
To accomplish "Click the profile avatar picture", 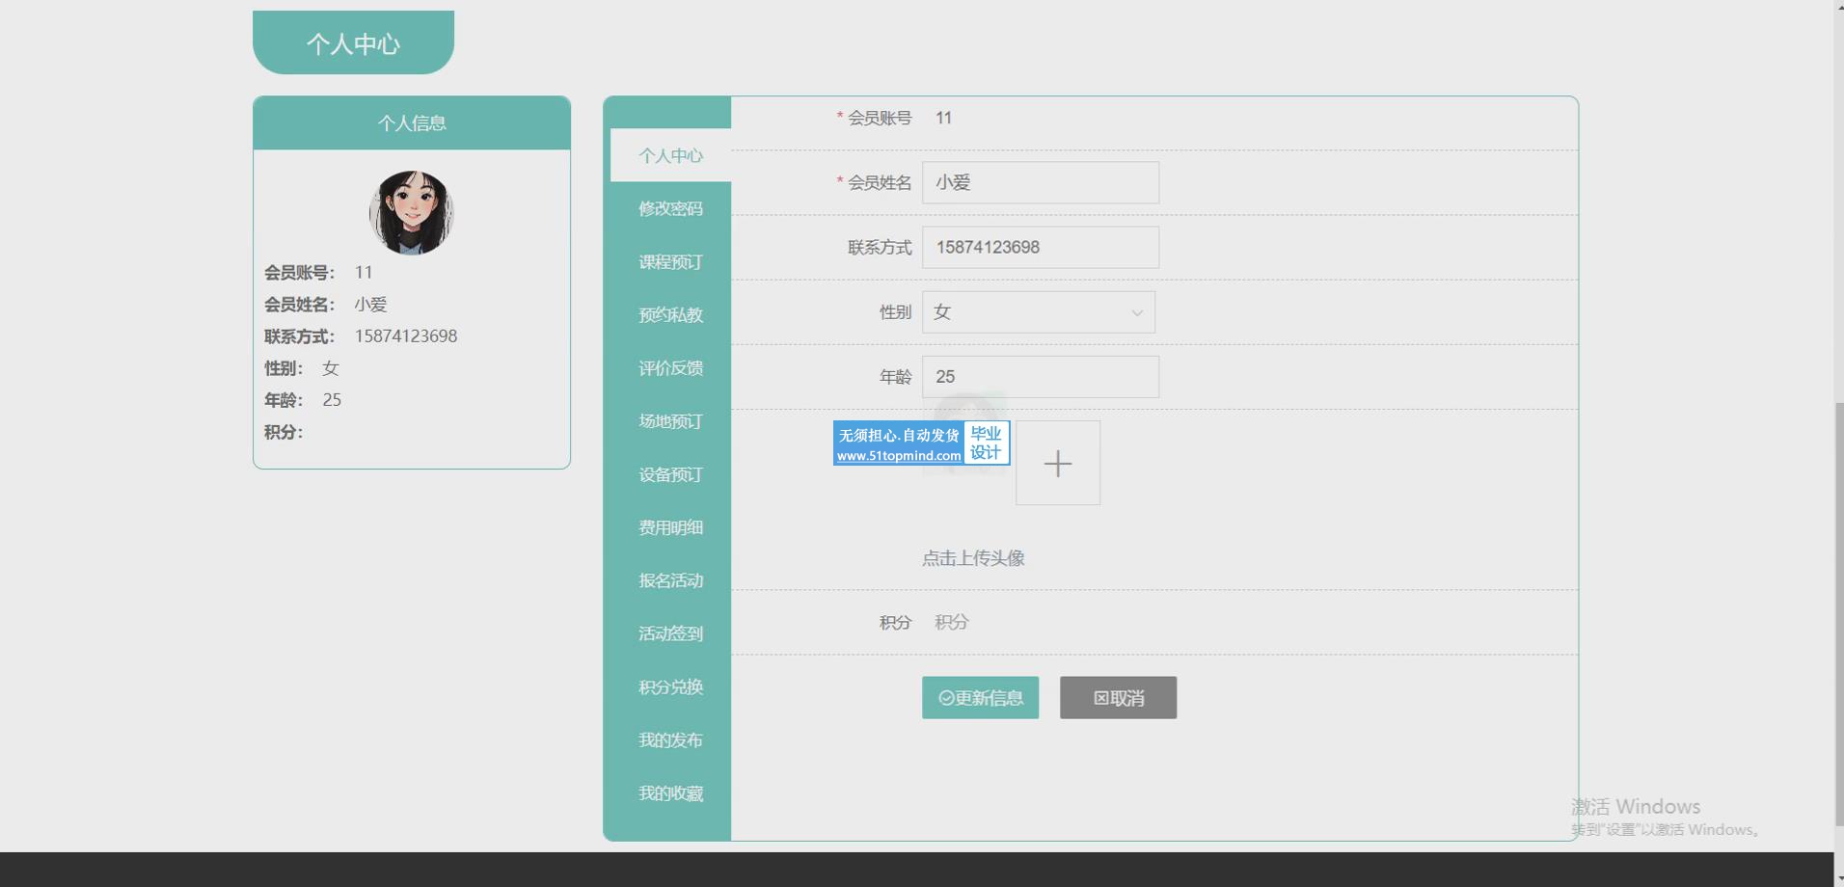I will (x=411, y=213).
